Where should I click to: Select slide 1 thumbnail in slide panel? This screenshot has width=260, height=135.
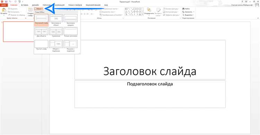pyautogui.click(x=18, y=31)
